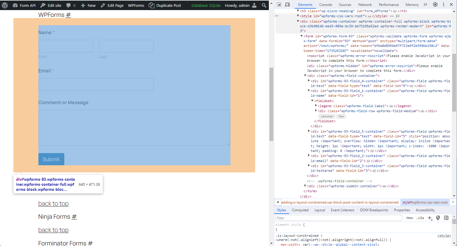
Task: Switch to the Console tab
Action: tap(325, 5)
